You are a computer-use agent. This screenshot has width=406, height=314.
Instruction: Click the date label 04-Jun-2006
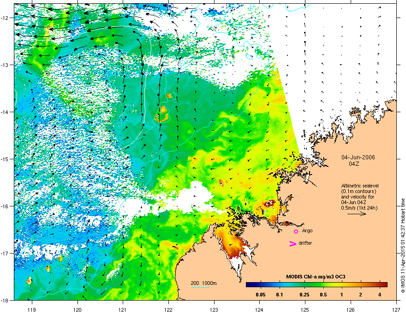(358, 157)
